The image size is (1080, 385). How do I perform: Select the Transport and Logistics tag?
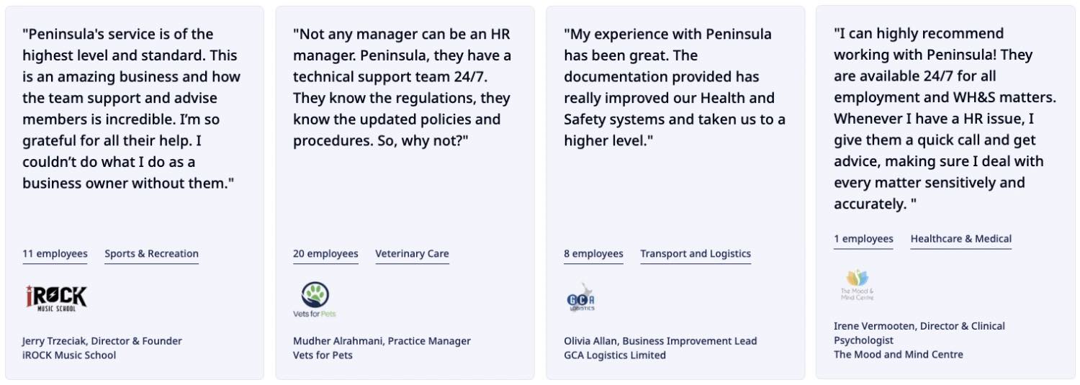[696, 254]
